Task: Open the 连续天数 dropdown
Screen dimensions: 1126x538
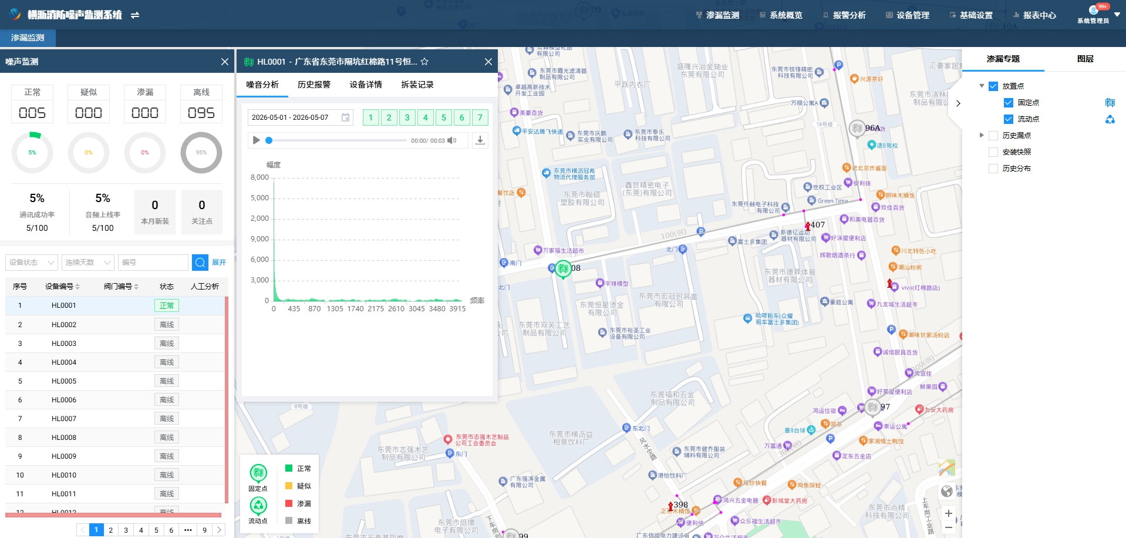Action: 88,263
